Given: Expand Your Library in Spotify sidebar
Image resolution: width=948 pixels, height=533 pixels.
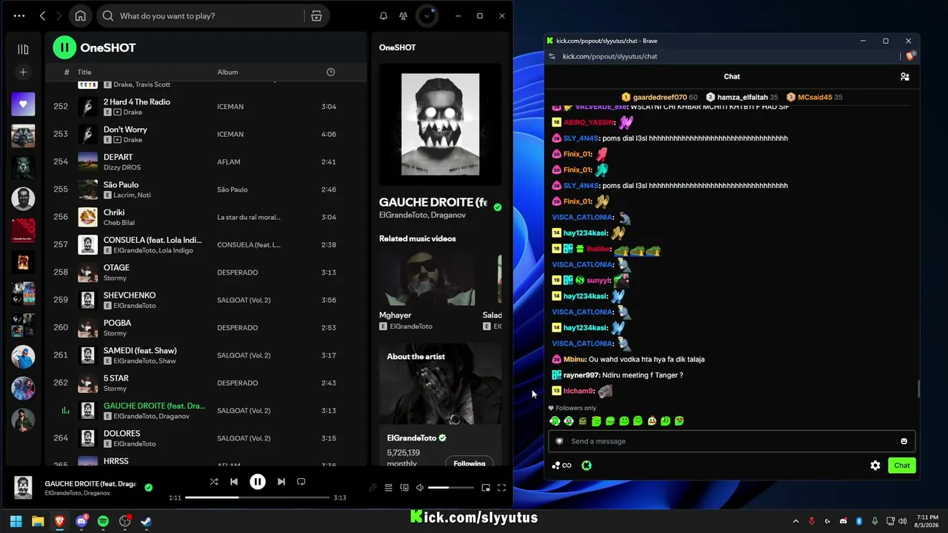Looking at the screenshot, I should click(23, 49).
